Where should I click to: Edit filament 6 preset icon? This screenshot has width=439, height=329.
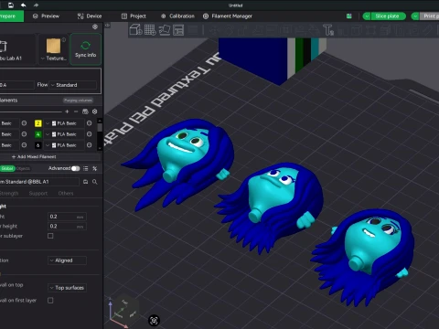[90, 145]
